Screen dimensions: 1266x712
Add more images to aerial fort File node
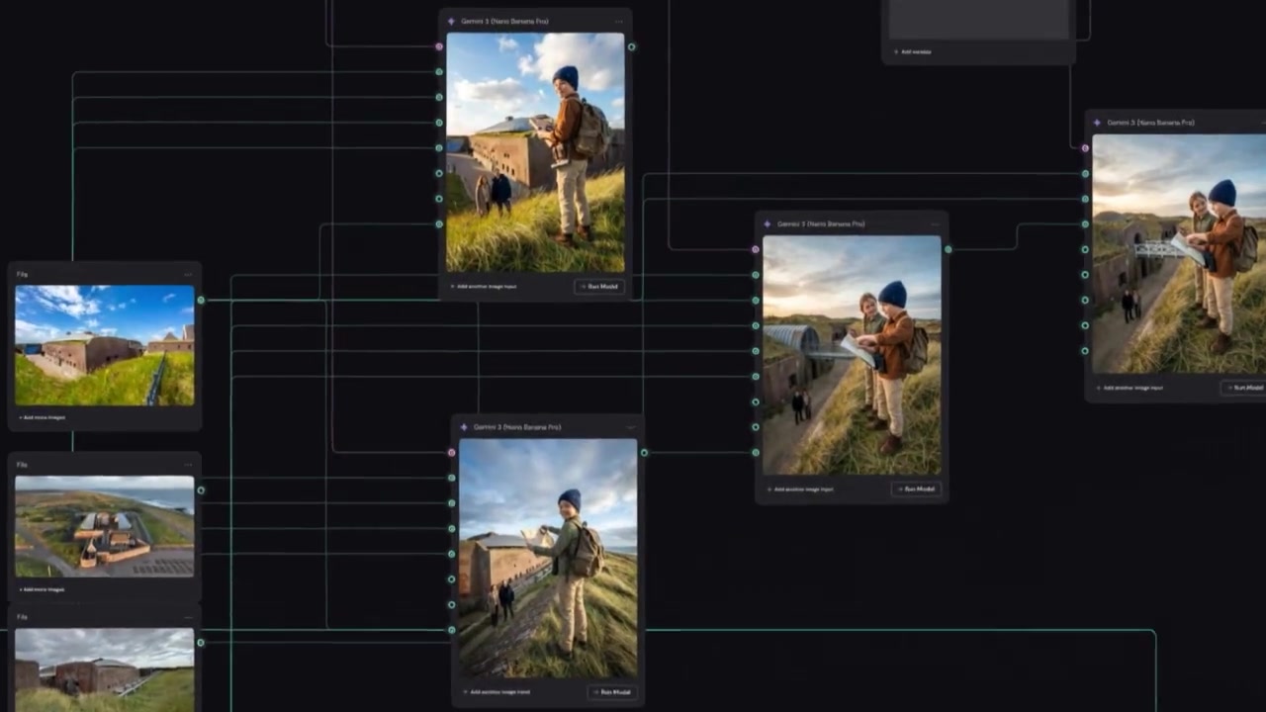pos(42,589)
